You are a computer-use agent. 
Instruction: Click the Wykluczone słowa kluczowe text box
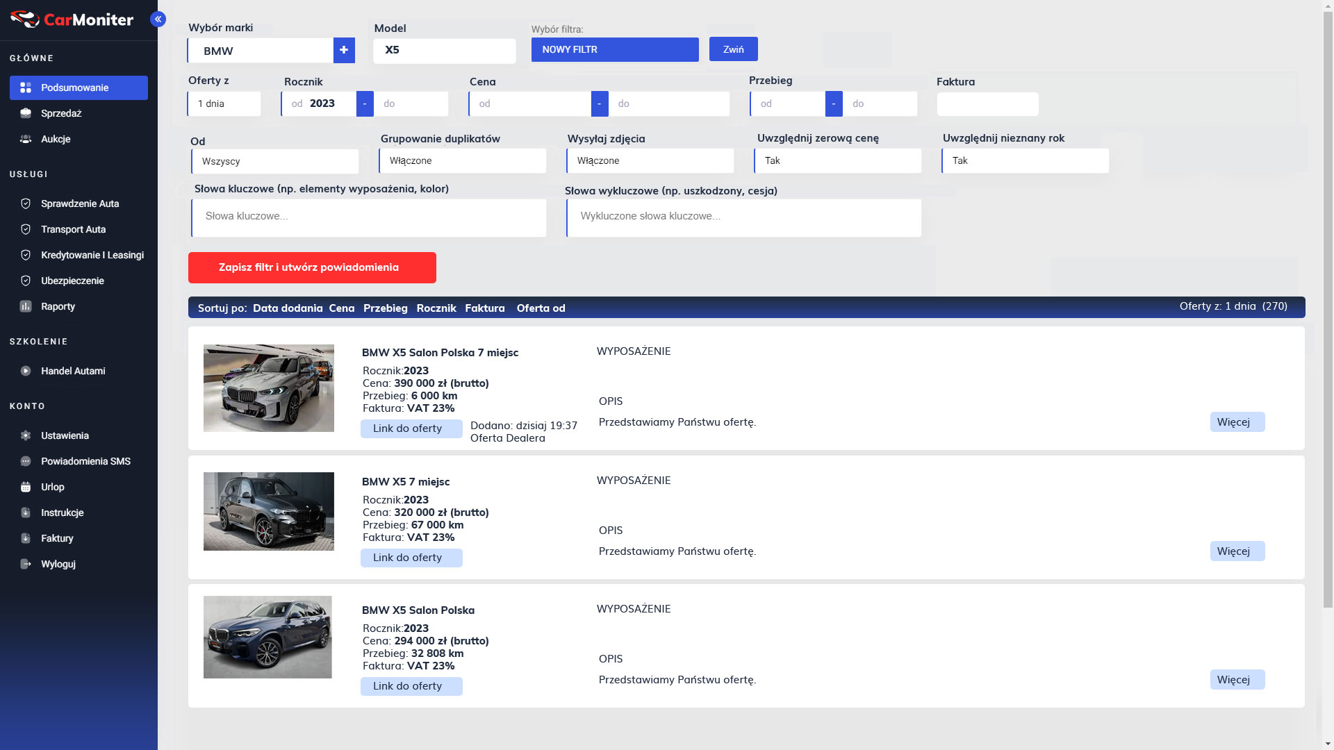point(744,218)
